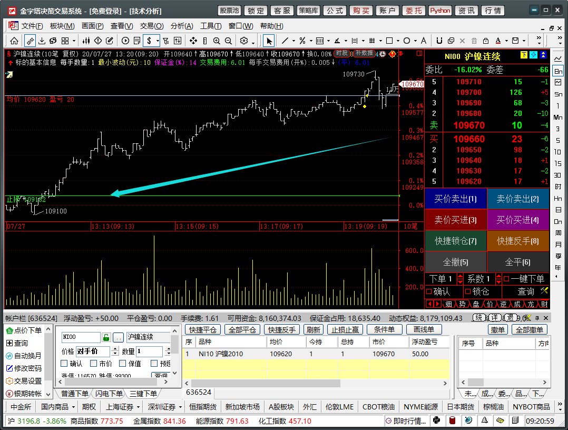Viewport: 568px width, 430px height.
Task: Enable the 确认 checkbox in order form
Action: tap(64, 364)
